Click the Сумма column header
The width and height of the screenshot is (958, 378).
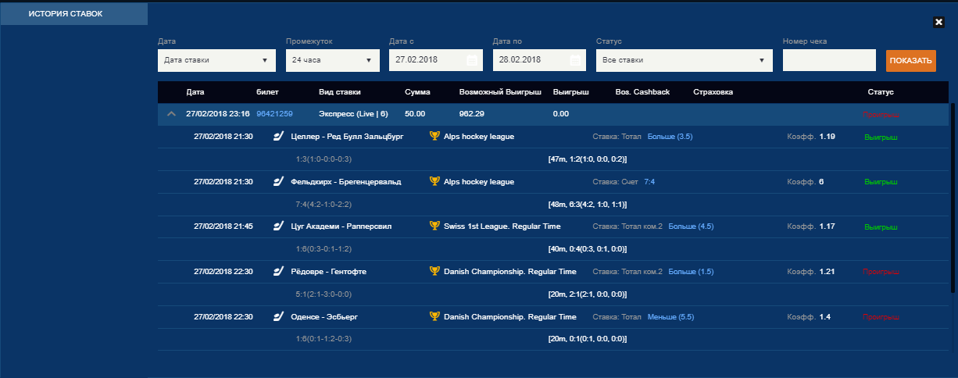[417, 92]
